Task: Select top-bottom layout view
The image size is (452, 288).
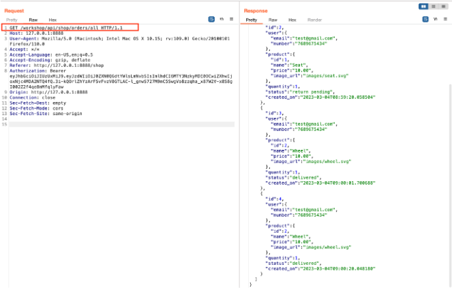Action: tap(434, 6)
